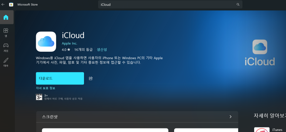Open the Apps section in sidebar
This screenshot has height=132, width=286.
[x=6, y=32]
